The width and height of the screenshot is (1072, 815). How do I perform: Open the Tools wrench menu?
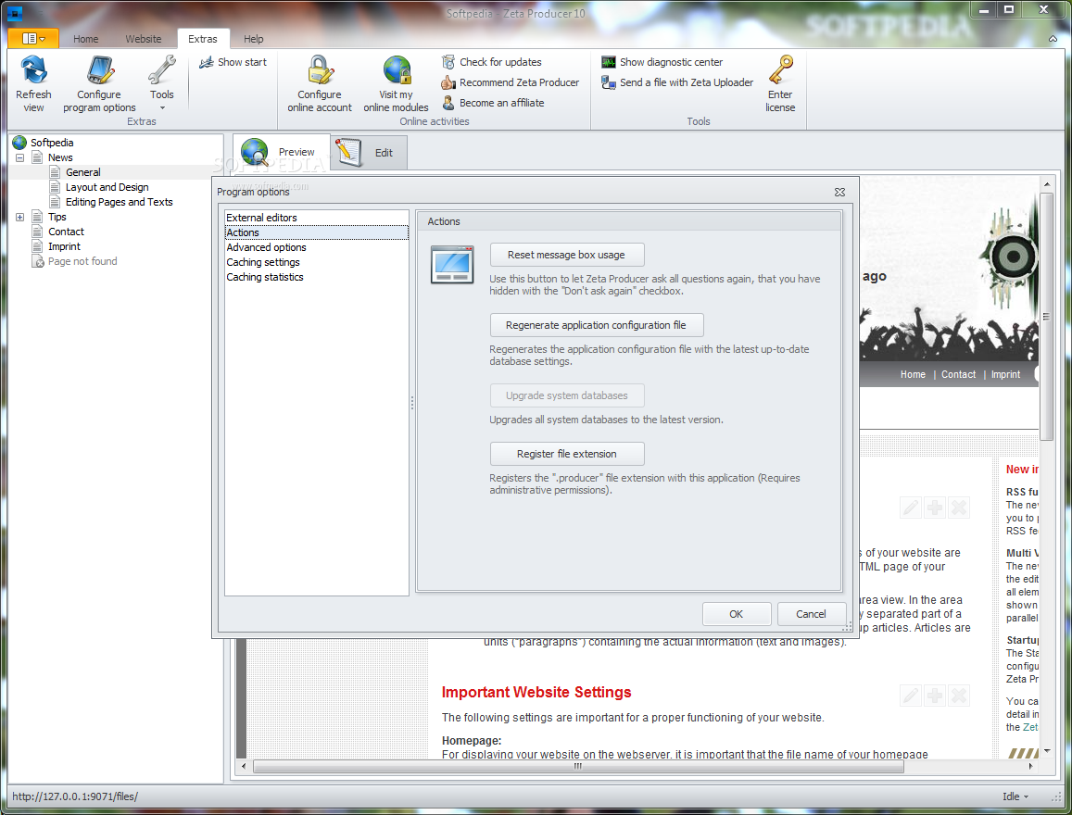tap(162, 82)
